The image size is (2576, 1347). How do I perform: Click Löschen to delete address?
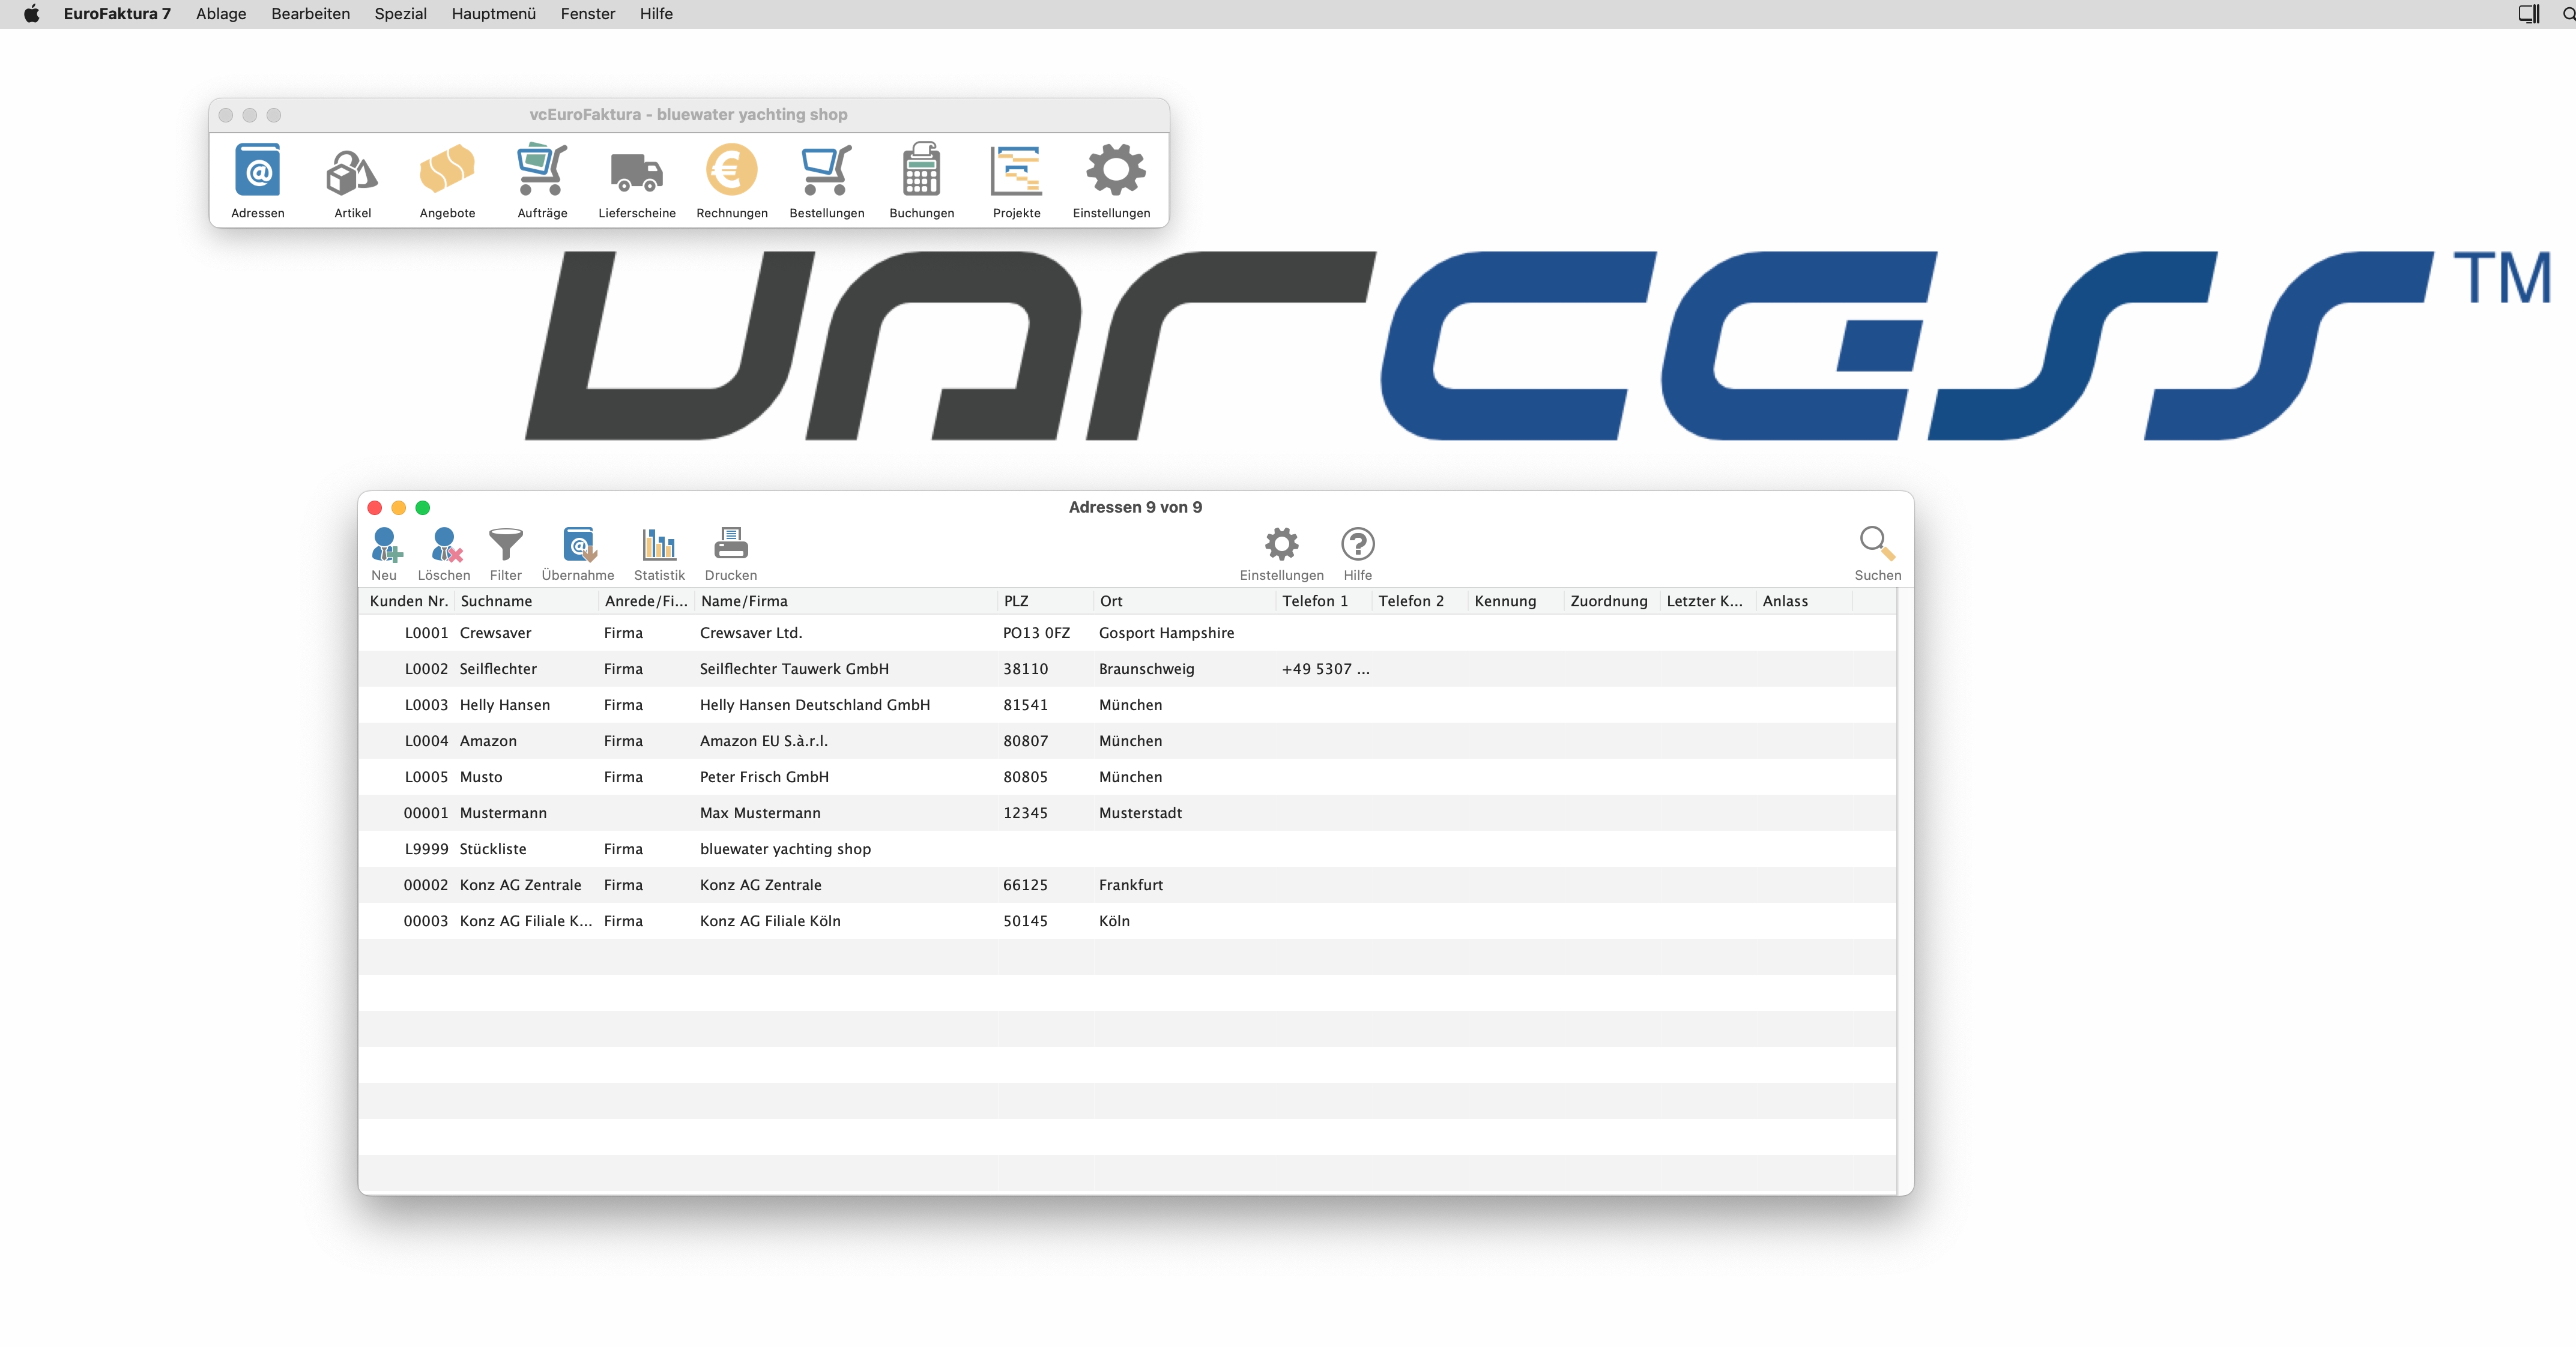[x=445, y=546]
